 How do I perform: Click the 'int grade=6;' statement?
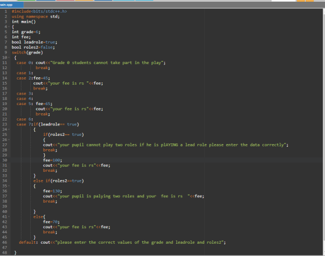tap(26, 32)
